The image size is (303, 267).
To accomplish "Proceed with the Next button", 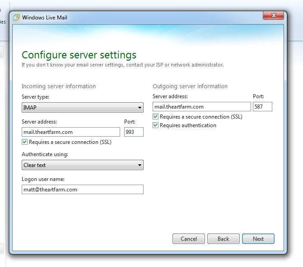I will [258, 239].
